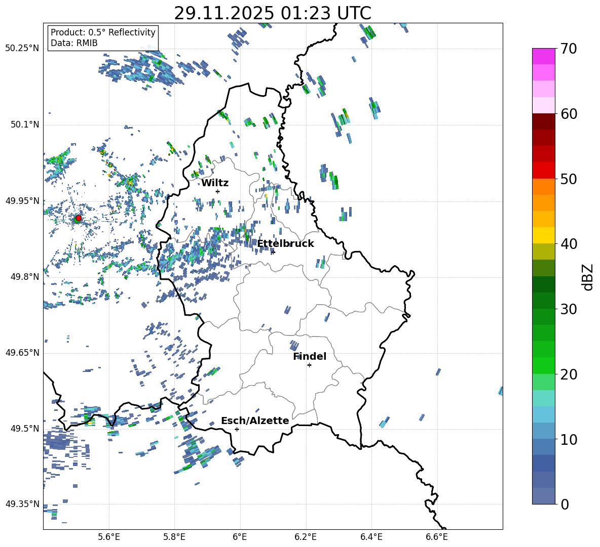
Task: Click the 49.35°N latitude tick label
Action: pos(22,504)
